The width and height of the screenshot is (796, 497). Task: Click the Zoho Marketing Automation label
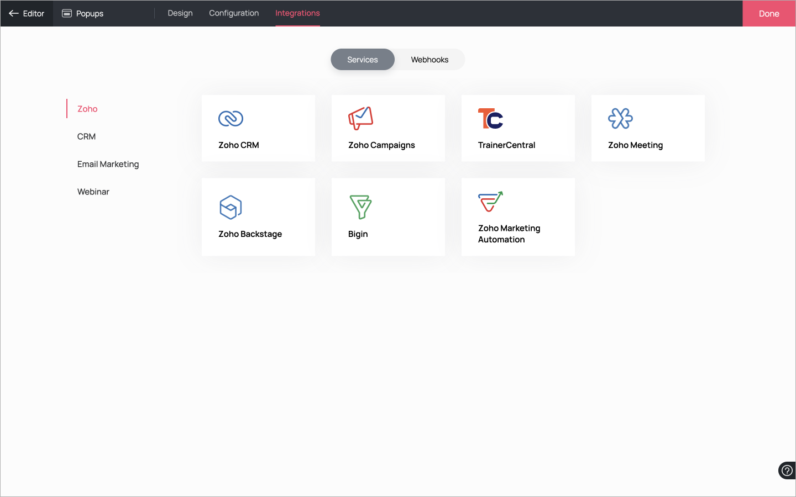[x=509, y=234]
